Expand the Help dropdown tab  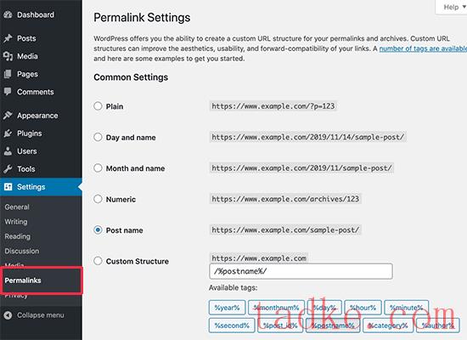pyautogui.click(x=452, y=7)
